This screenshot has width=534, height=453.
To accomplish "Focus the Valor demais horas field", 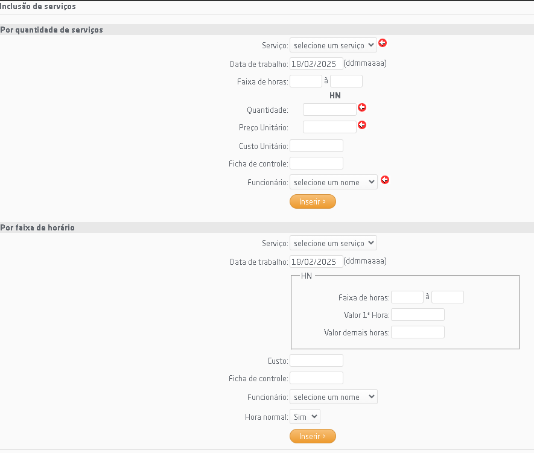I will (418, 332).
